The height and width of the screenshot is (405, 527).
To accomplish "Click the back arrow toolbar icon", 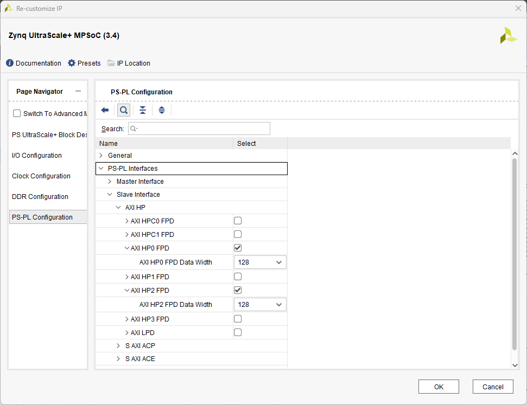I will point(105,110).
